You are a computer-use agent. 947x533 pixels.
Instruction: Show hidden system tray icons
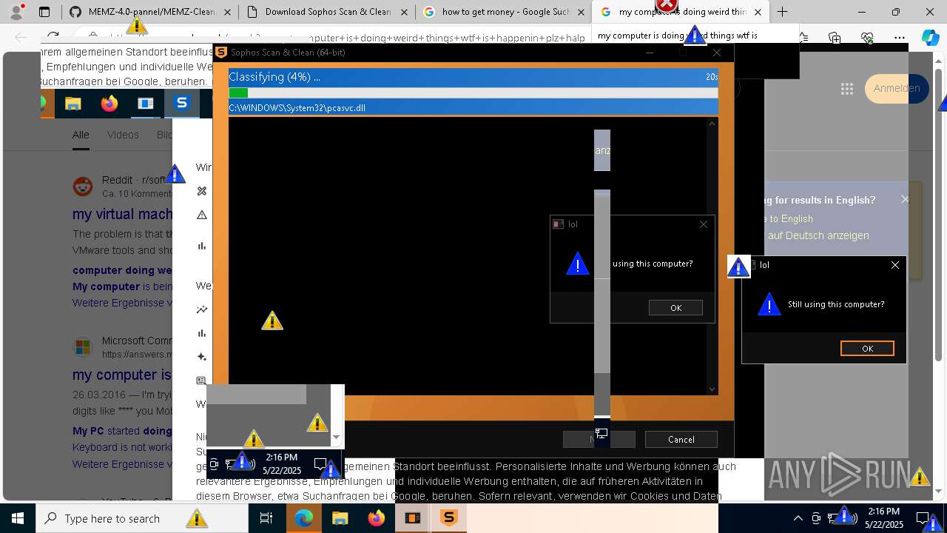click(x=798, y=518)
